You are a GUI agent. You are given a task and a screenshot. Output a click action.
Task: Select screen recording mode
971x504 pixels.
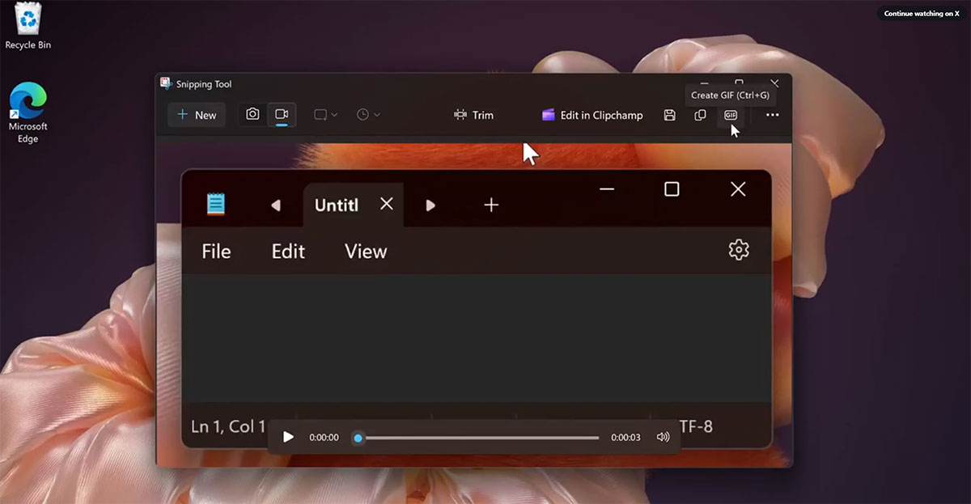282,115
